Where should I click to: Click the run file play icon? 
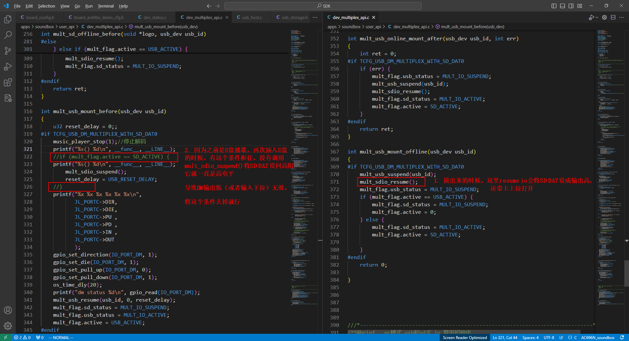591,17
